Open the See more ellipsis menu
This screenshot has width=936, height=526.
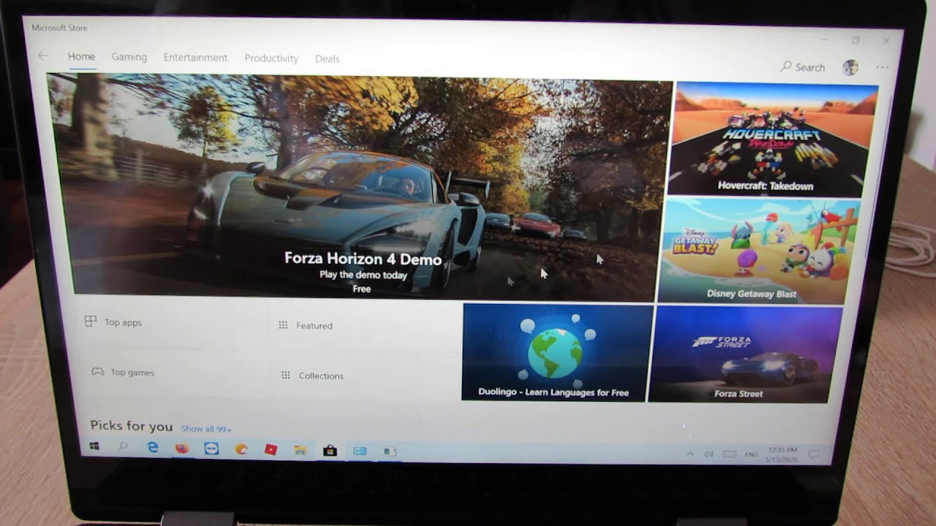pyautogui.click(x=882, y=67)
